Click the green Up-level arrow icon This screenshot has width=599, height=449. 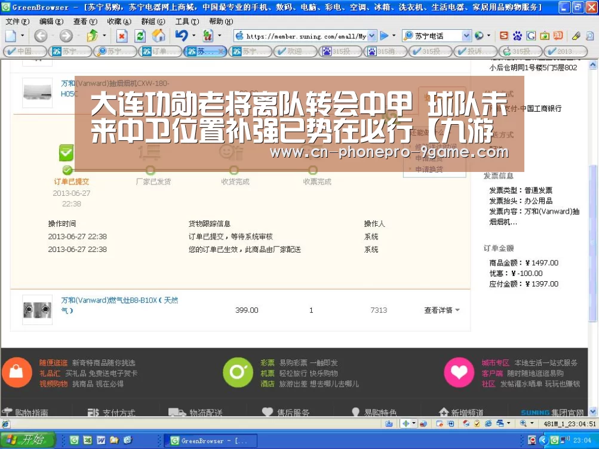93,36
